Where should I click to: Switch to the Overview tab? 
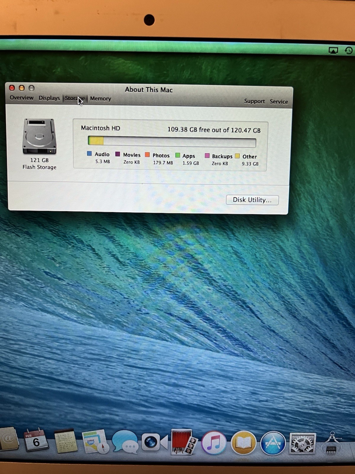(22, 98)
